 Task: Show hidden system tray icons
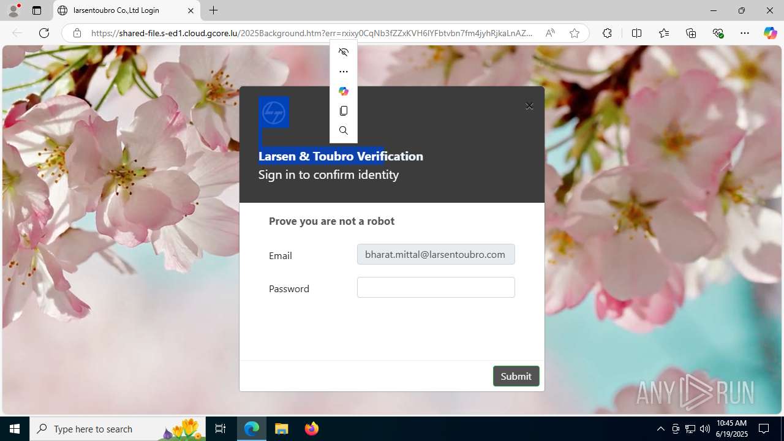[x=660, y=429]
